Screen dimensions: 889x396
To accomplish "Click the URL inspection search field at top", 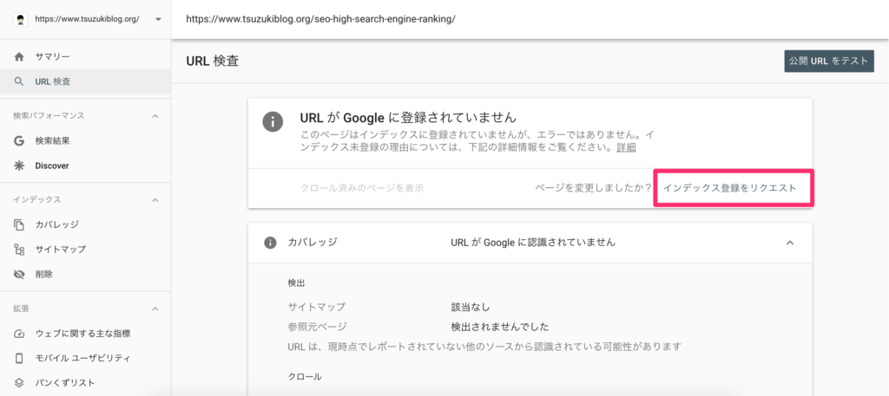I will point(530,19).
